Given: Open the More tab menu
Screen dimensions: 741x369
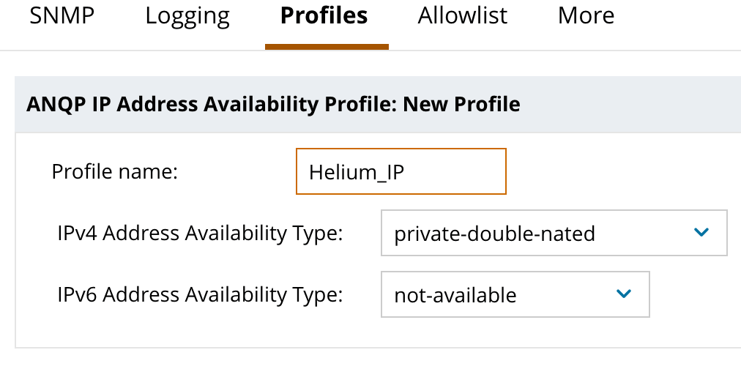Looking at the screenshot, I should pyautogui.click(x=586, y=16).
